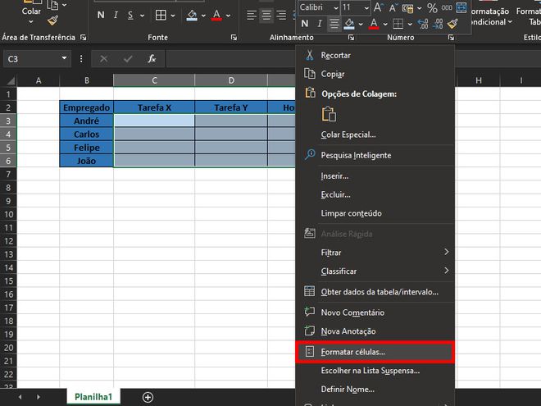Click the Format Painter brush in the ribbon clipboard group

(x=52, y=21)
